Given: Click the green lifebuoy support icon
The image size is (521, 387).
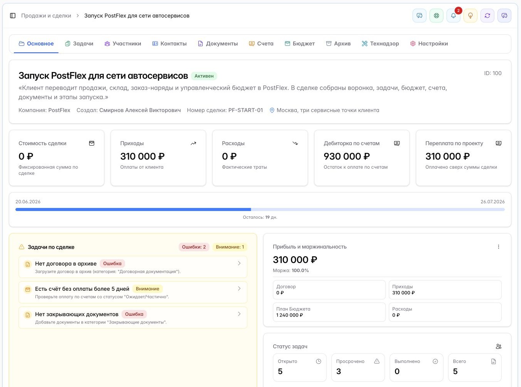Looking at the screenshot, I should coord(436,16).
